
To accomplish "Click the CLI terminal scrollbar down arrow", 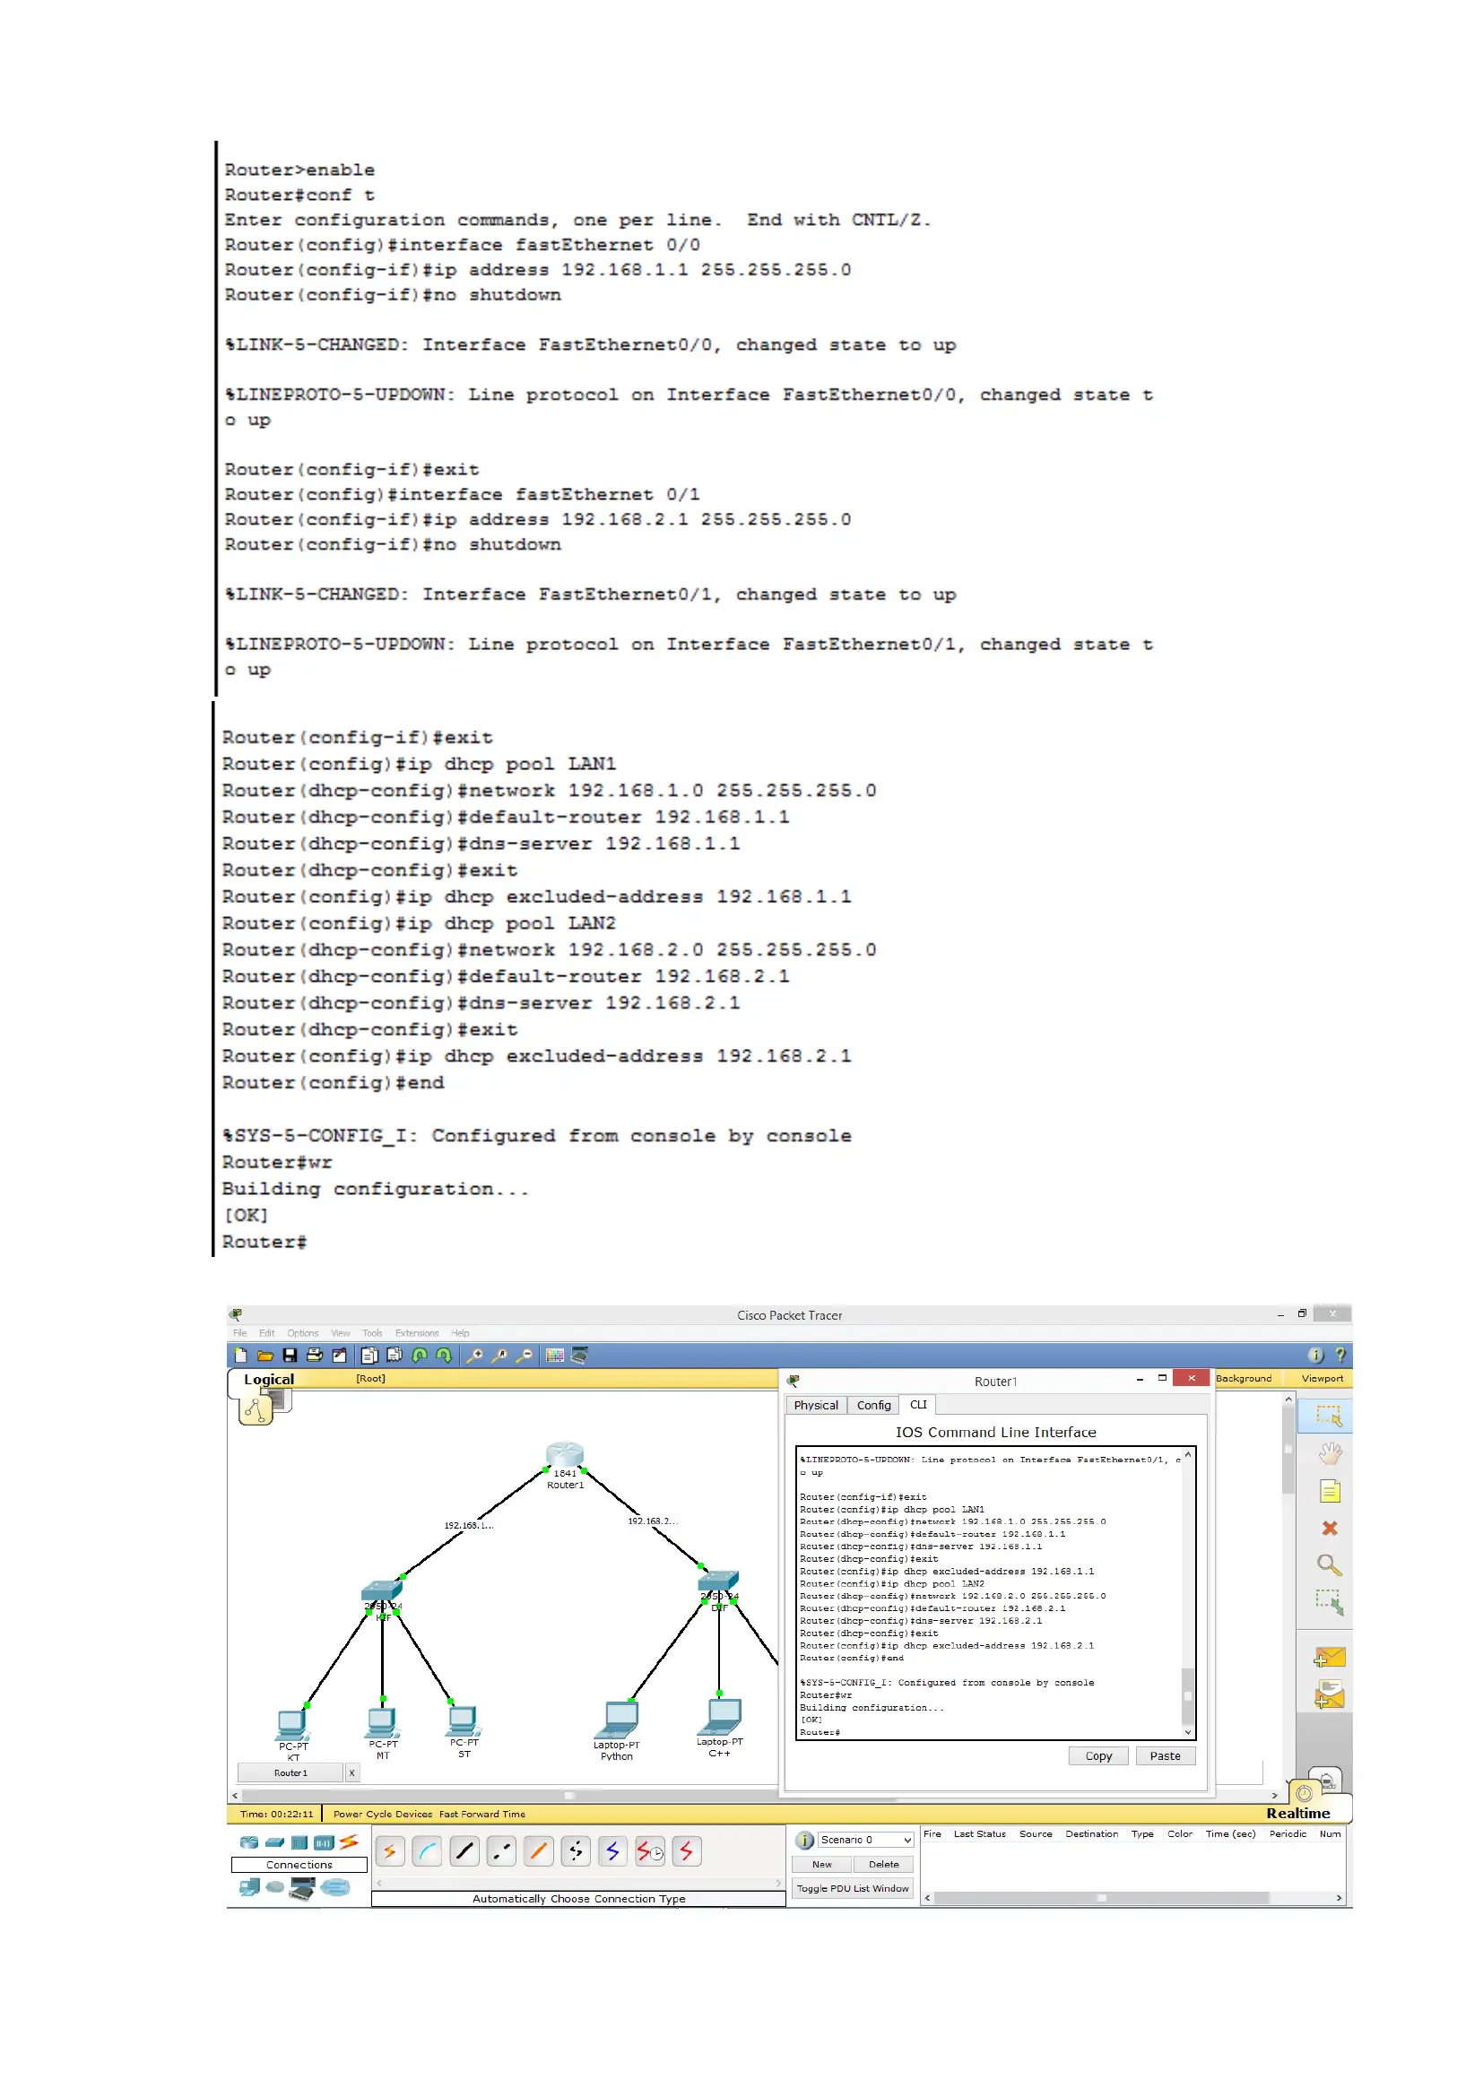I will 1188,1732.
